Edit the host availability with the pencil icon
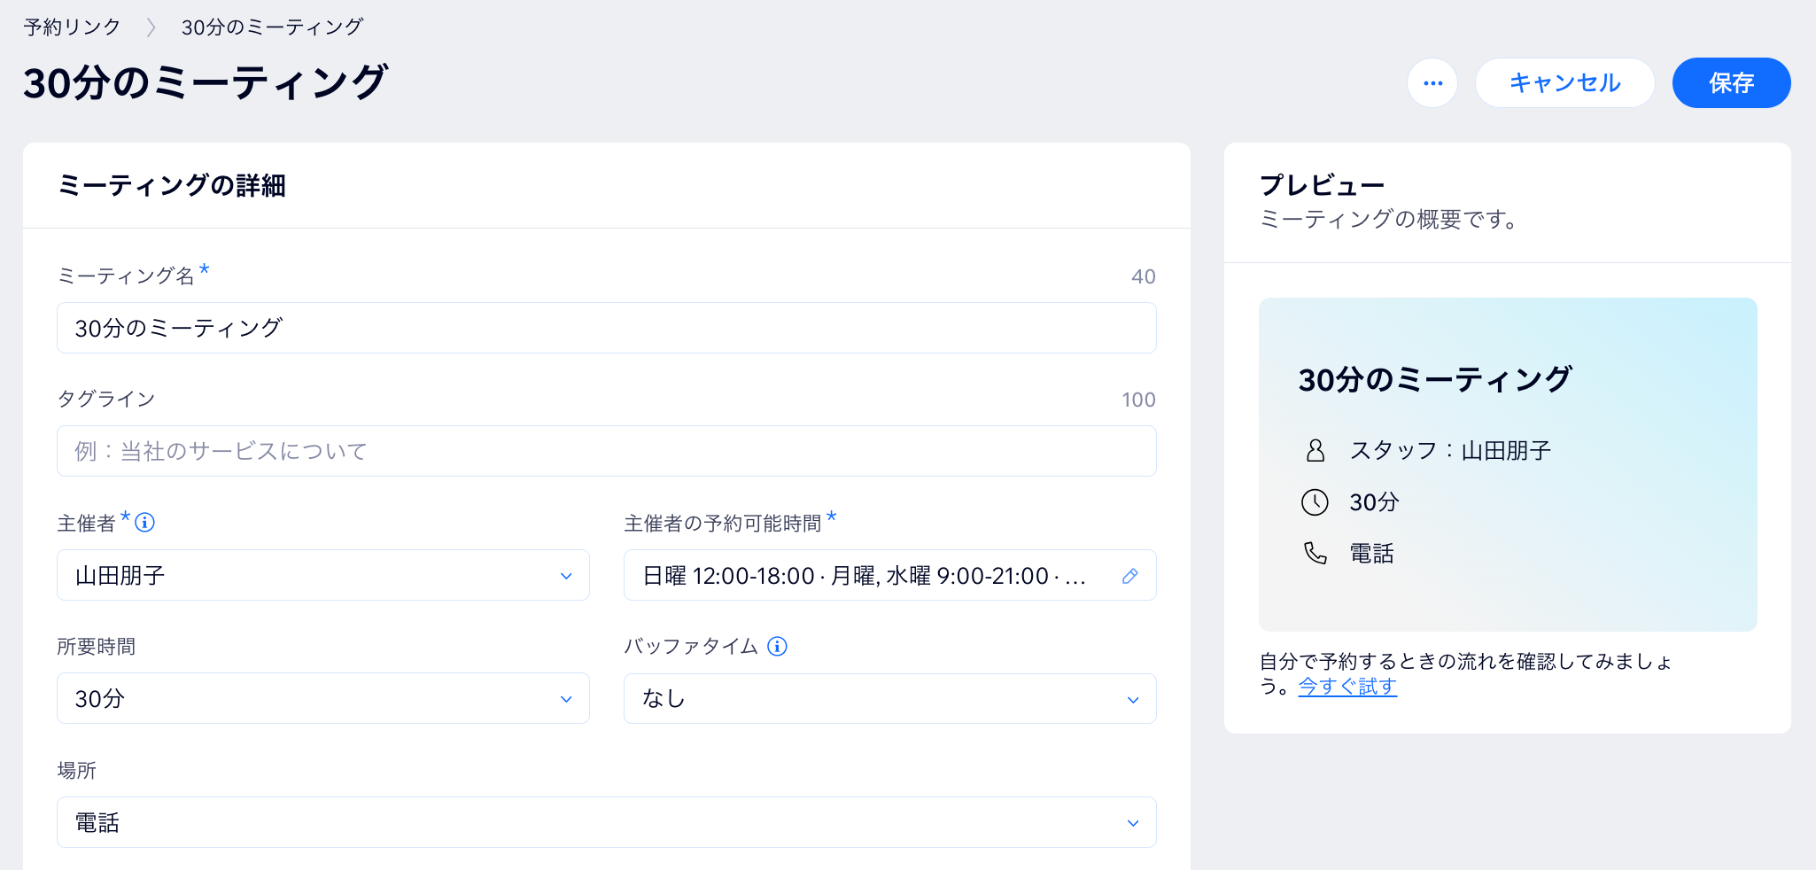The image size is (1816, 870). click(1129, 576)
